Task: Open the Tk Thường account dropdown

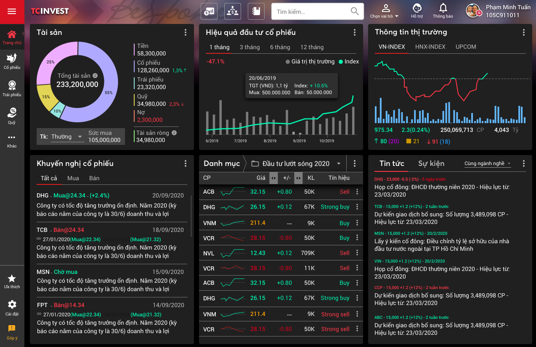Action: tap(67, 137)
